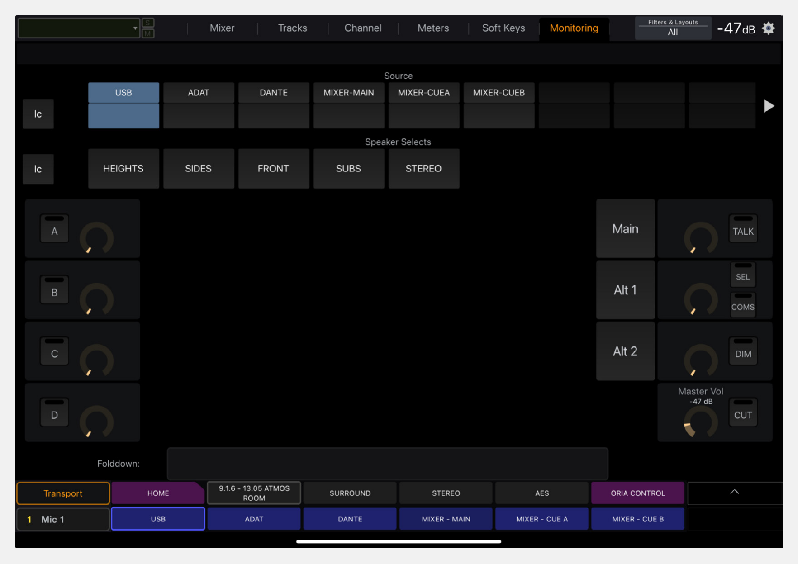Screen dimensions: 798x564
Task: Click the SURROUND soft key
Action: 350,493
